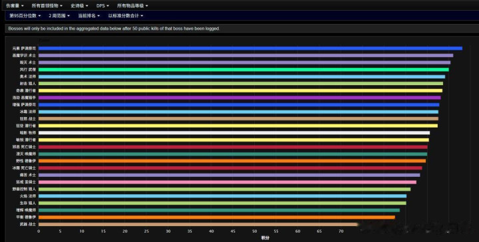Expand the 所有首领怪物 boss selector
Screen dimensions: 479x242
click(x=47, y=6)
